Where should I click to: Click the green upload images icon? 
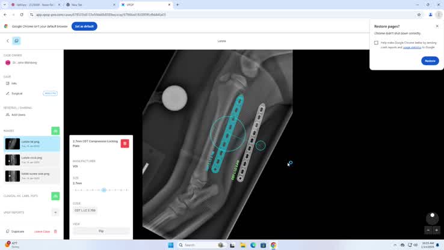pos(55,130)
